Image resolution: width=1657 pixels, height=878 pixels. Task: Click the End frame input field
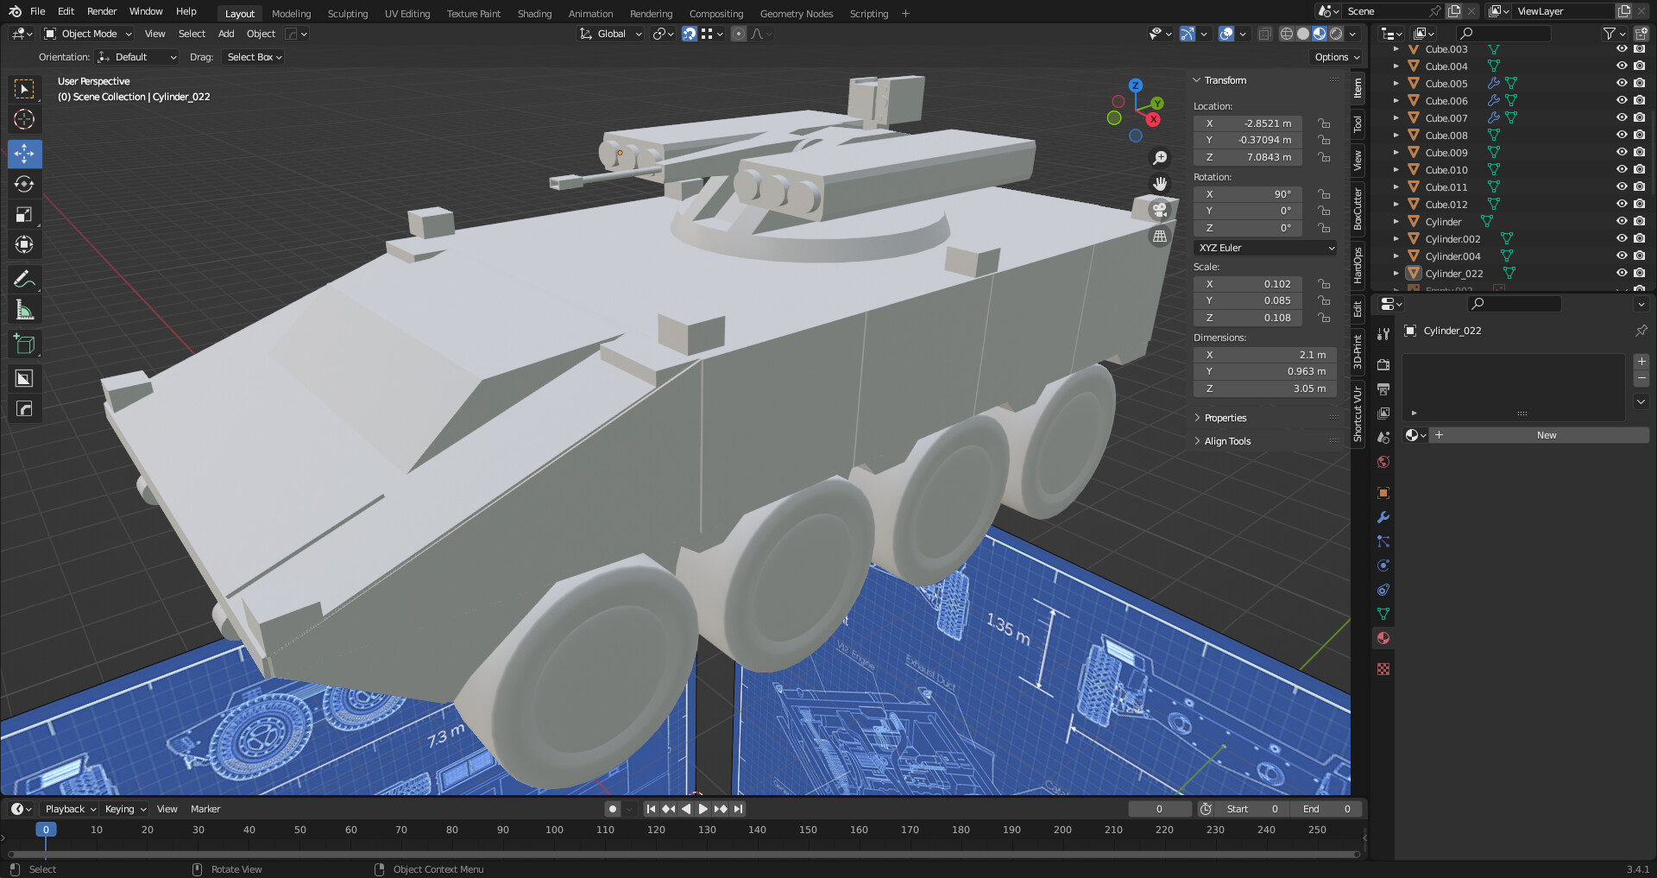(x=1326, y=809)
